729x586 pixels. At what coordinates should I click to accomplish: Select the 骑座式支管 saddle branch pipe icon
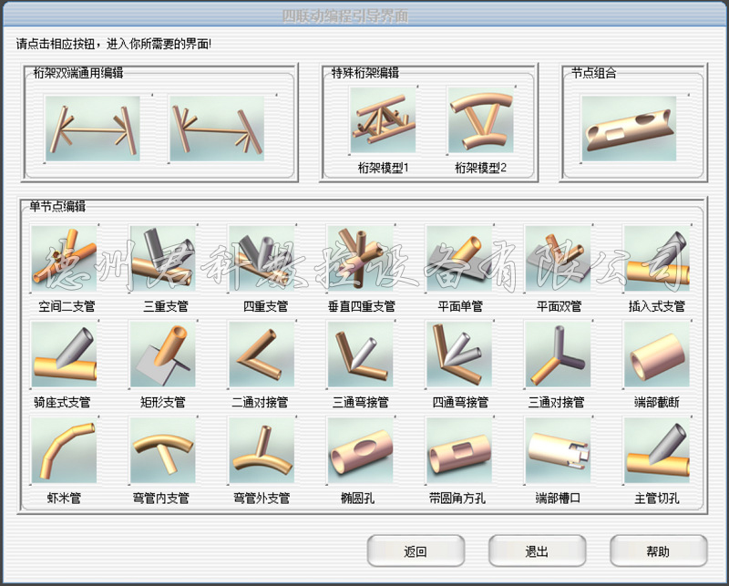[x=67, y=357]
